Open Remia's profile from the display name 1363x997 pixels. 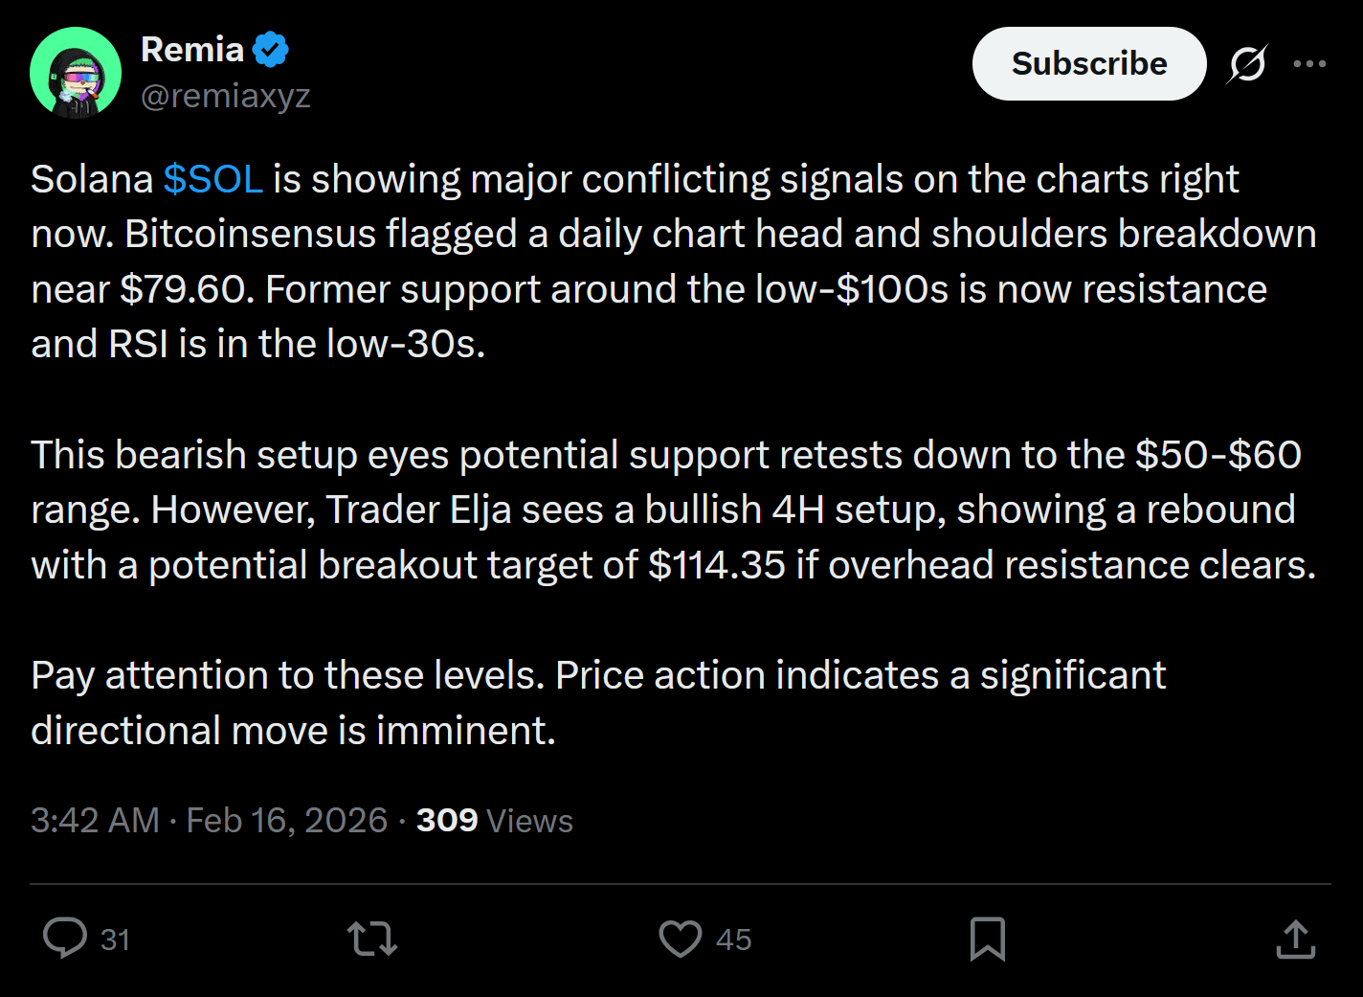tap(192, 49)
